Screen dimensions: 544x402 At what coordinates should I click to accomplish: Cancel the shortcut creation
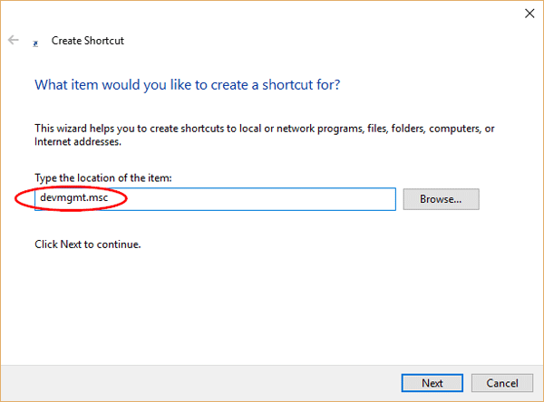coord(496,383)
